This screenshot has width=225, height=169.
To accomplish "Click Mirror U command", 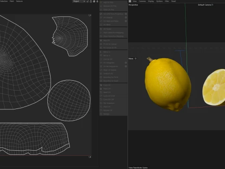I will [x=113, y=52].
